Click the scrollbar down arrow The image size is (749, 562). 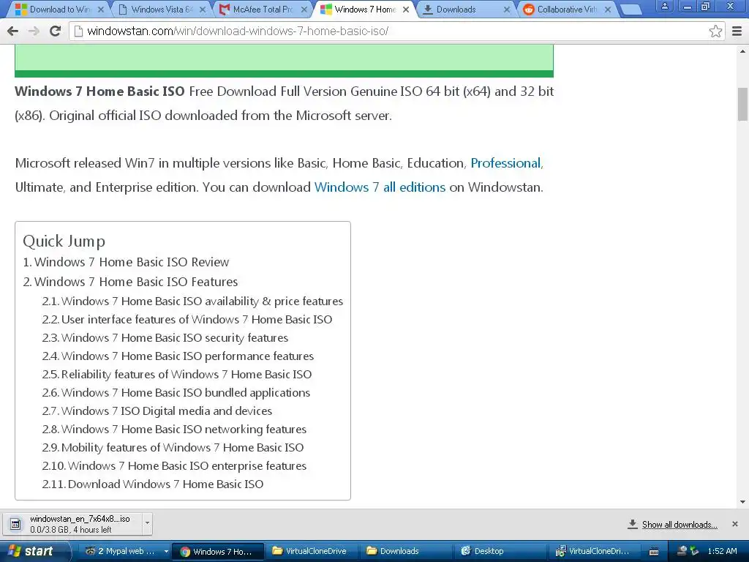[x=743, y=502]
